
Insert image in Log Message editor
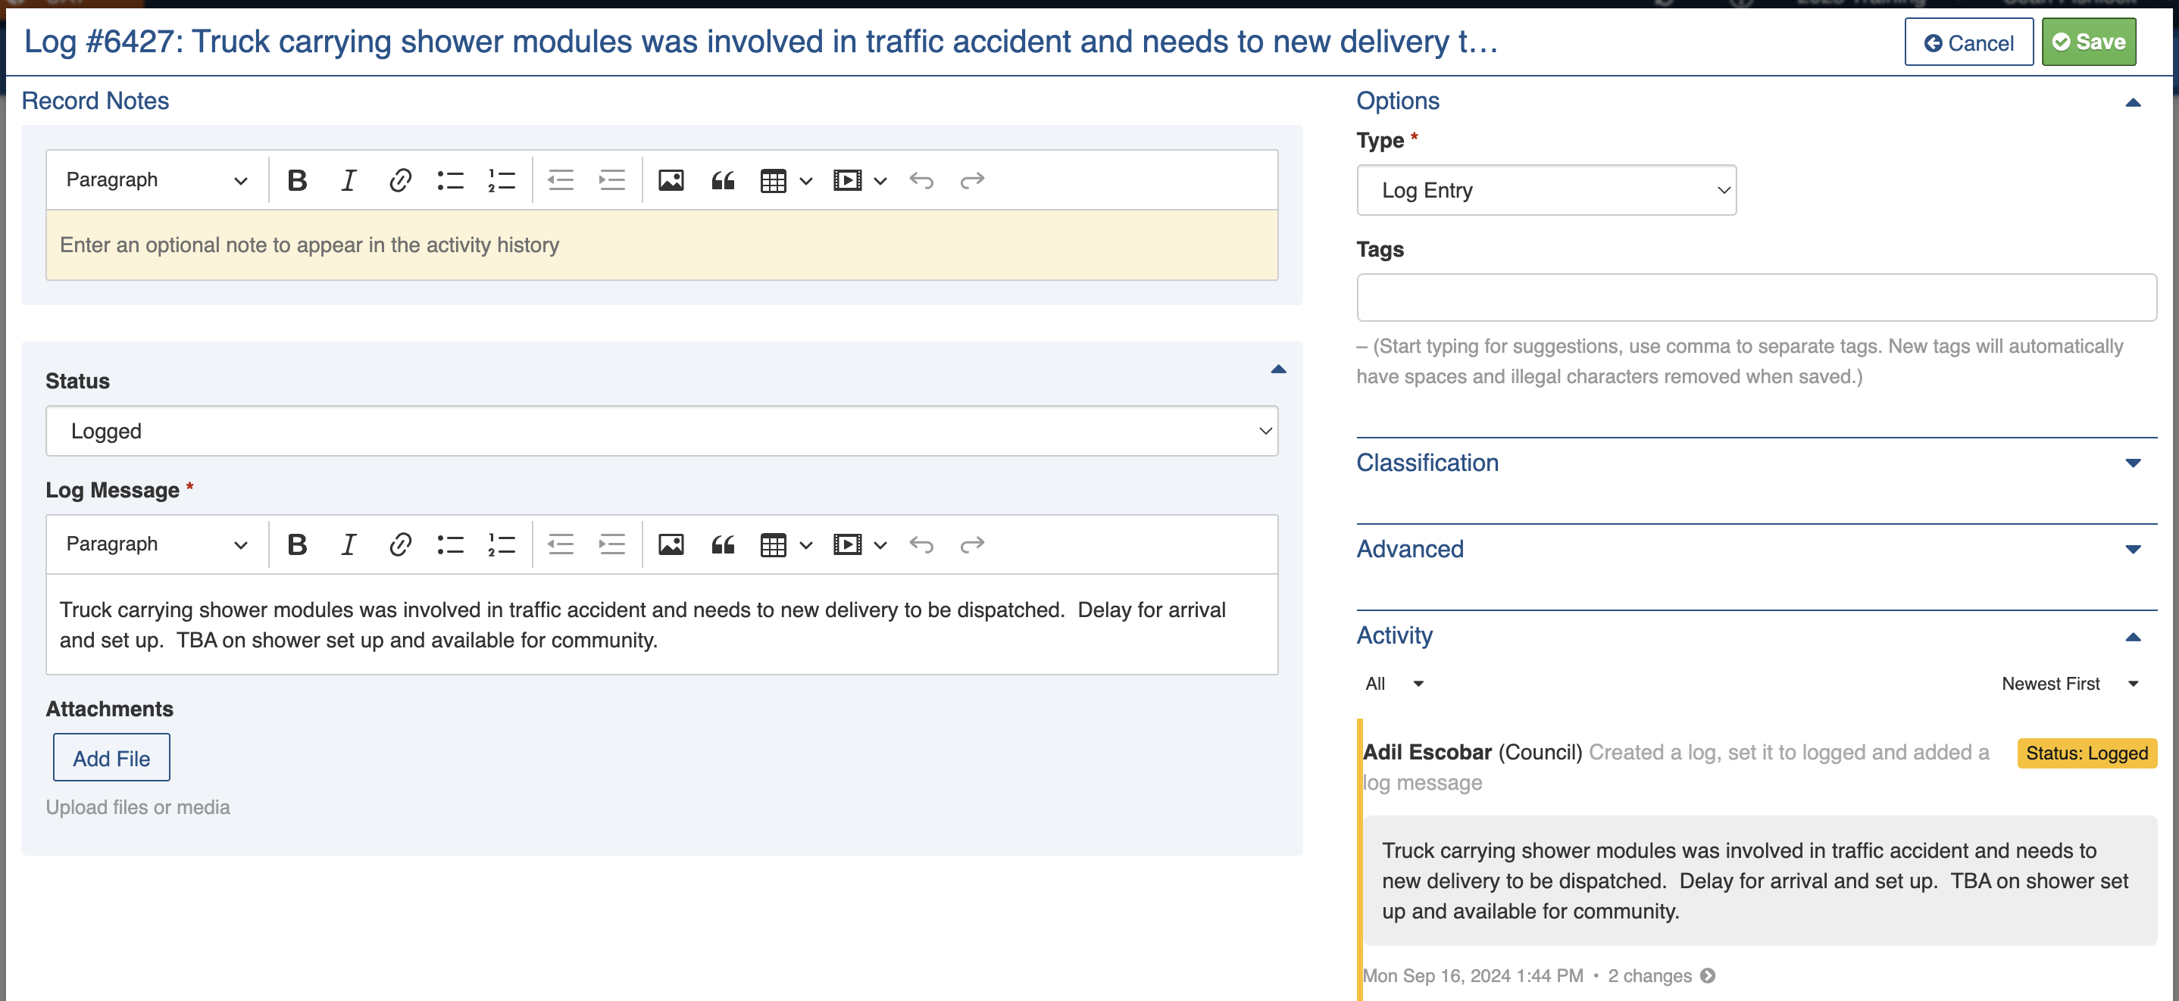coord(671,544)
